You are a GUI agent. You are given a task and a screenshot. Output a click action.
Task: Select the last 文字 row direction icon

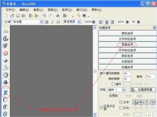point(153,102)
